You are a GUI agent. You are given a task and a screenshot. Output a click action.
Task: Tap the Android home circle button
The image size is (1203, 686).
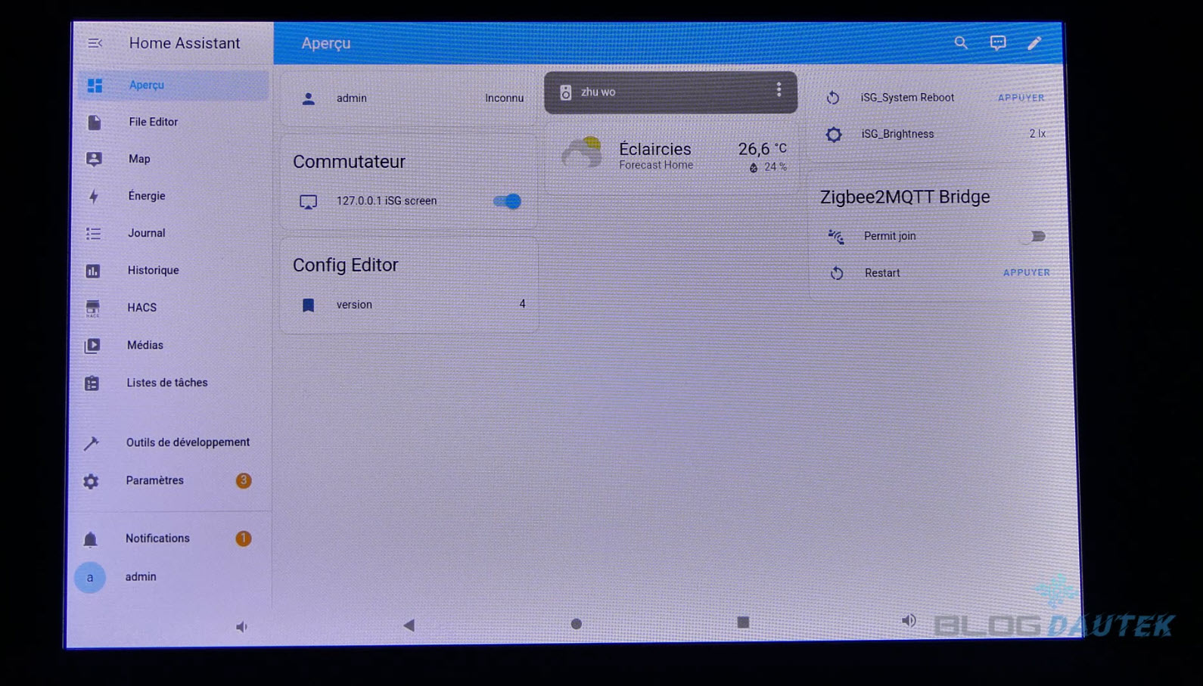(576, 624)
